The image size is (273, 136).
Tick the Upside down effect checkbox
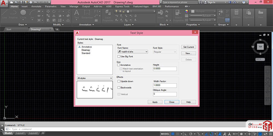pos(119,81)
